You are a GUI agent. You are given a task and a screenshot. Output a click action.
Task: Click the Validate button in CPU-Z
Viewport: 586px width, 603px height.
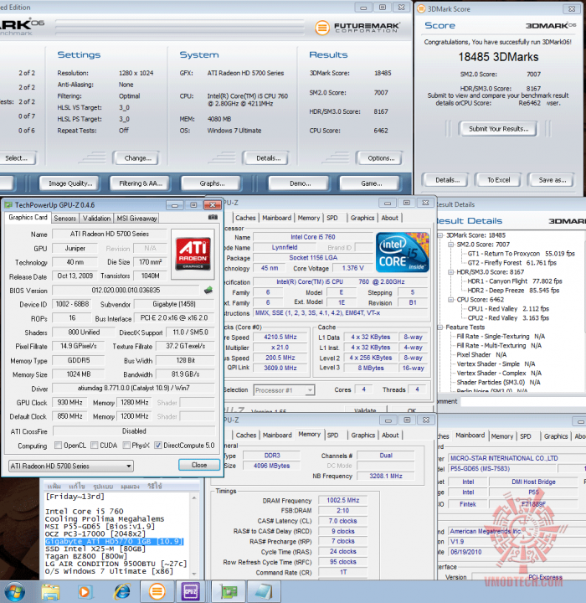coord(364,410)
